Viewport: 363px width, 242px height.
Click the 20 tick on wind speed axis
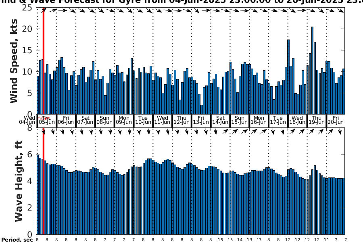(27, 29)
